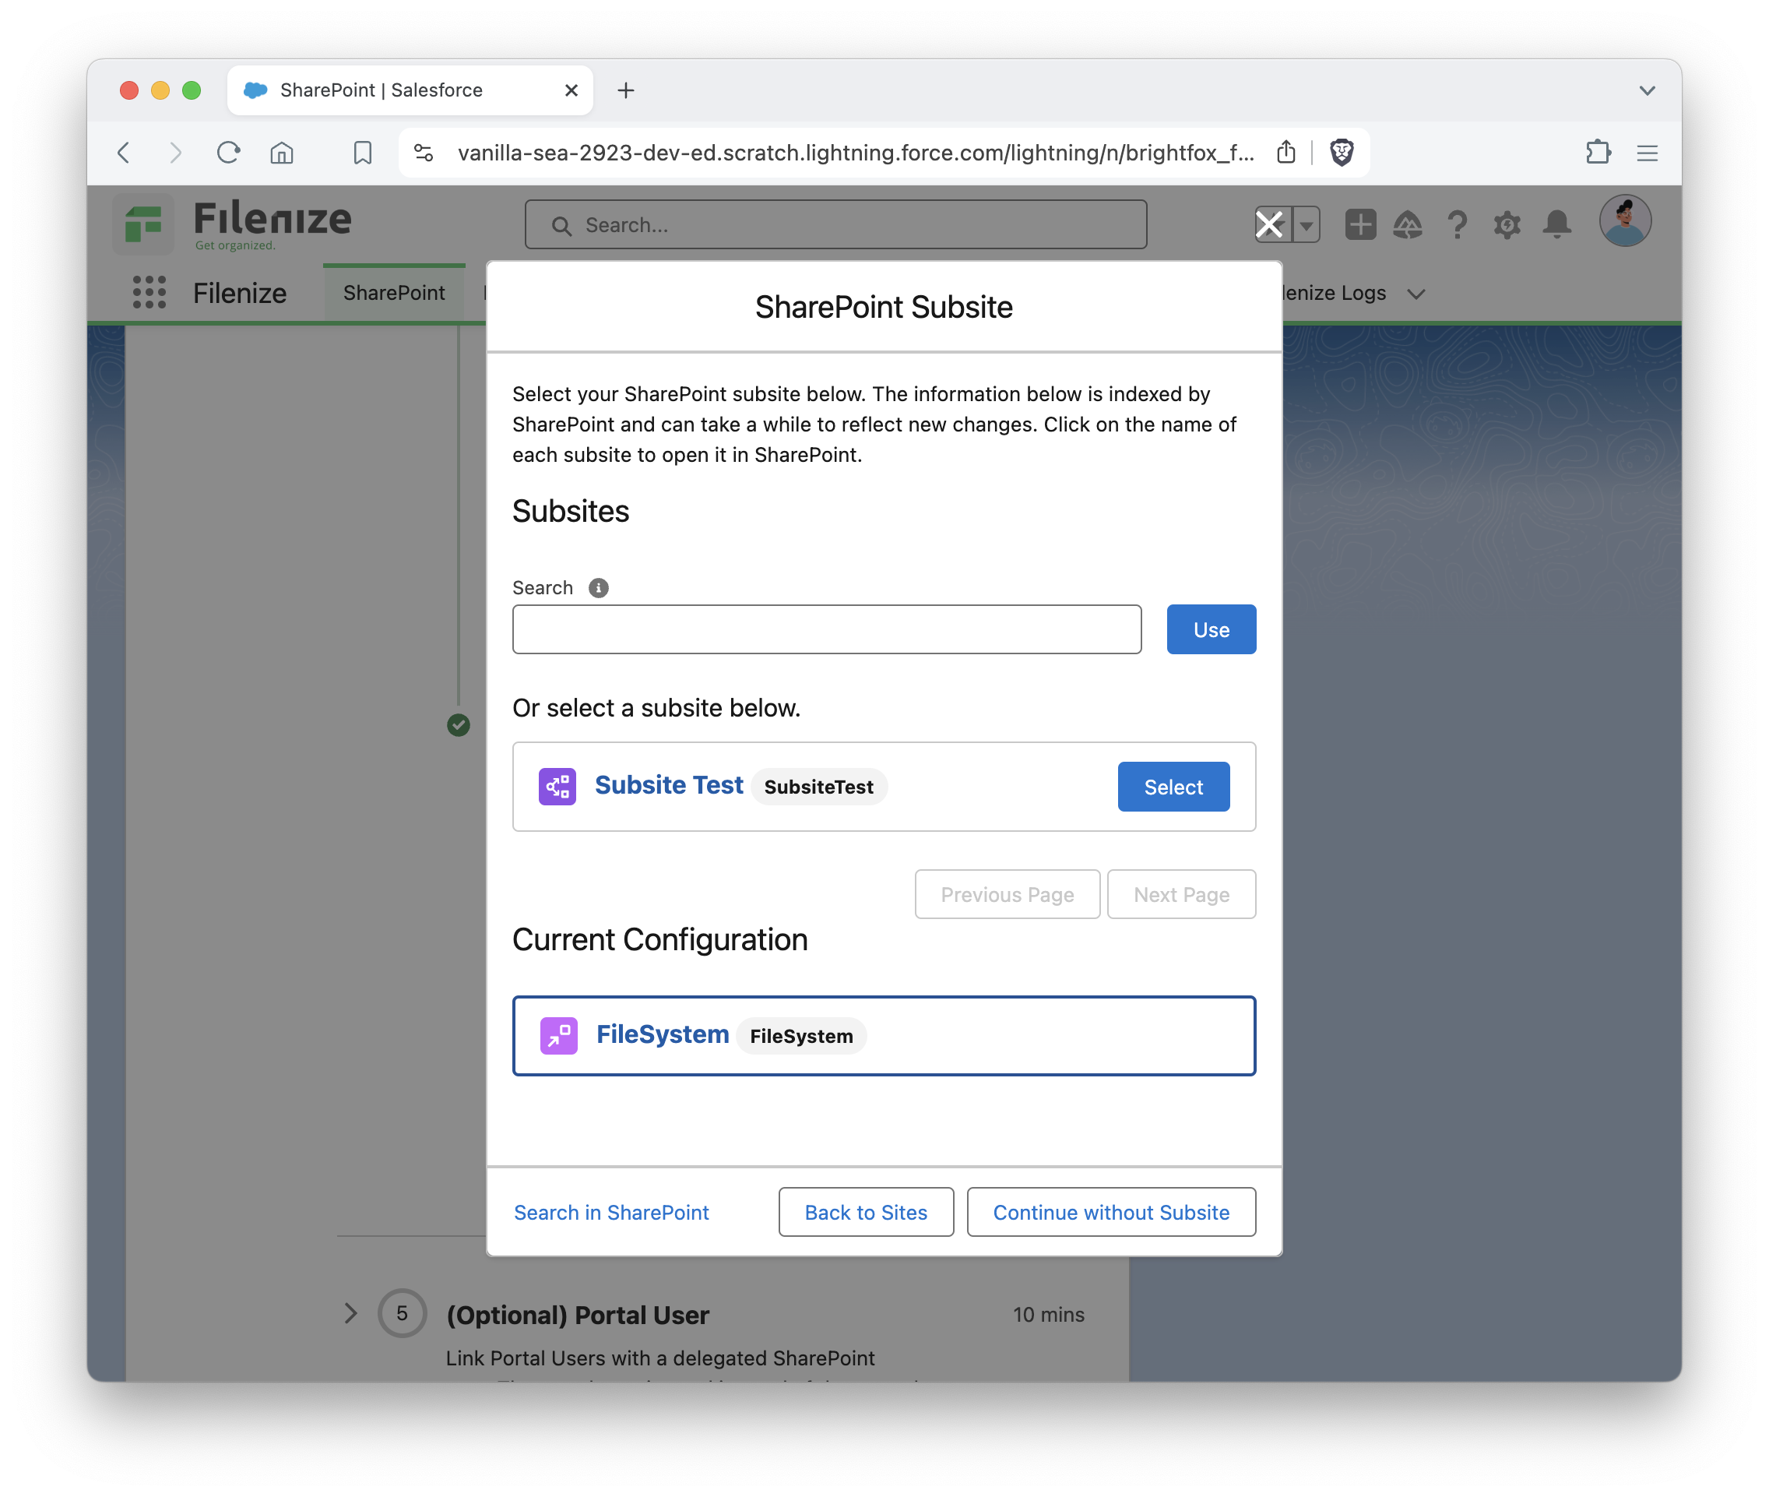Focus the Salesforce global search box
1769x1497 pixels.
835,225
